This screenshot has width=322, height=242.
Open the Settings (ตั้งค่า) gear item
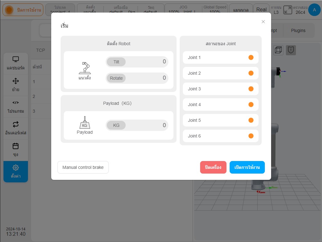[x=16, y=171]
